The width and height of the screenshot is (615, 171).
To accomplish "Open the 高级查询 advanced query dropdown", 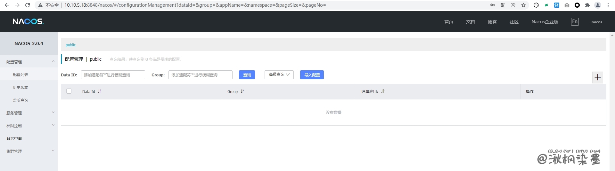I will [279, 74].
